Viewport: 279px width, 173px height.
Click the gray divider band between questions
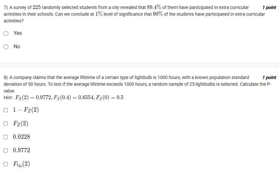pyautogui.click(x=139, y=65)
